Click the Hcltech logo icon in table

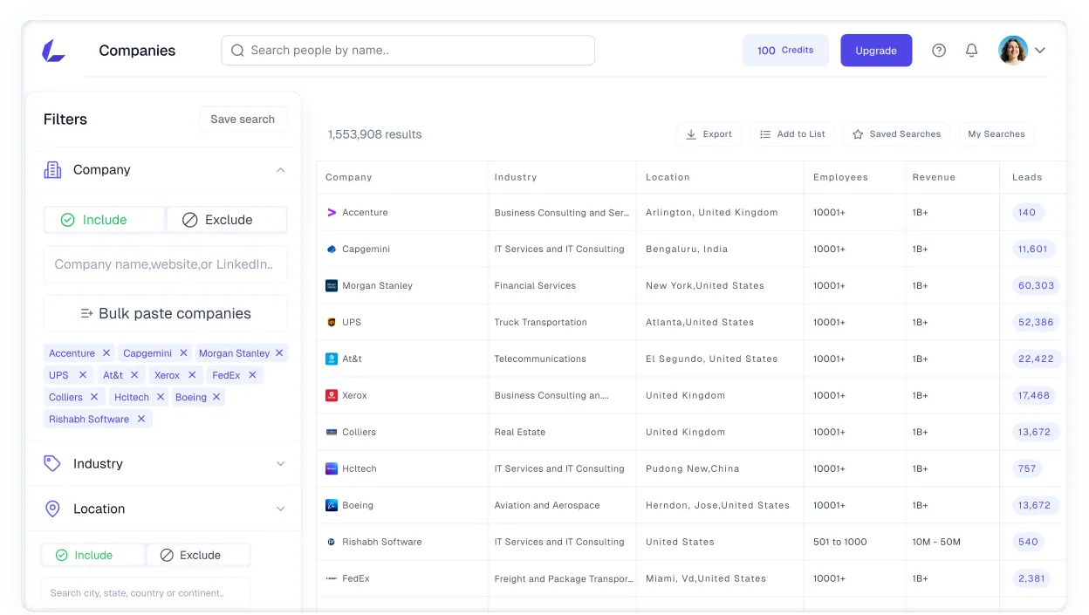tap(332, 468)
